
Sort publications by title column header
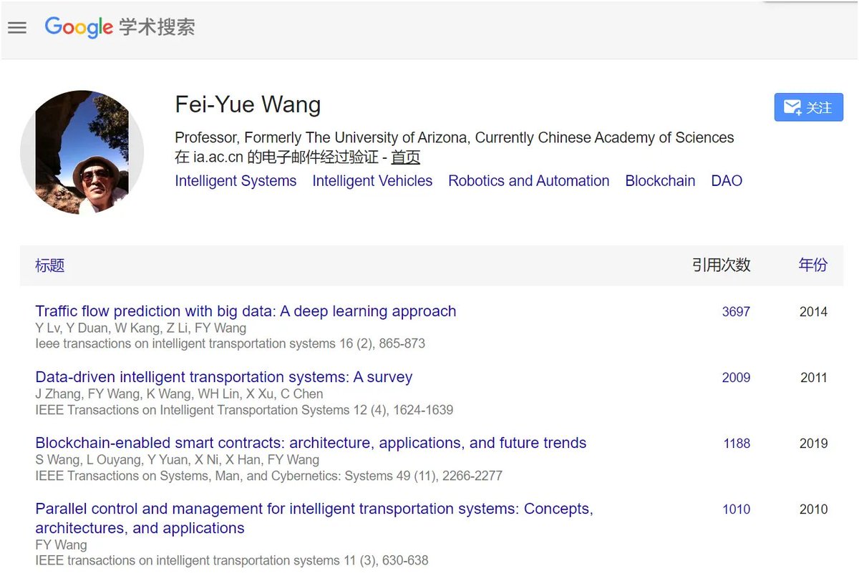50,265
